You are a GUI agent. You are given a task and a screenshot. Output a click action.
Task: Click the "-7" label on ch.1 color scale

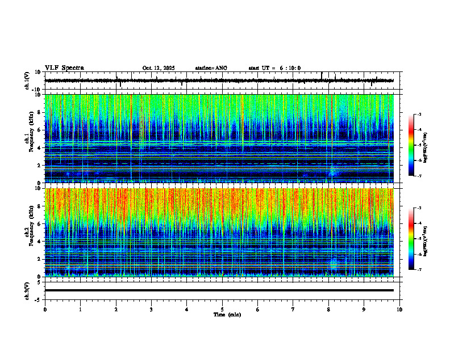(419, 176)
